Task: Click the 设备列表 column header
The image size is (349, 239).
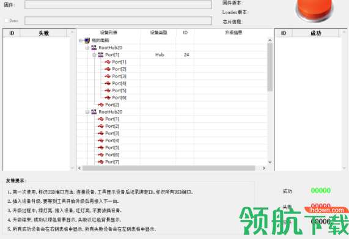Action: [109, 33]
